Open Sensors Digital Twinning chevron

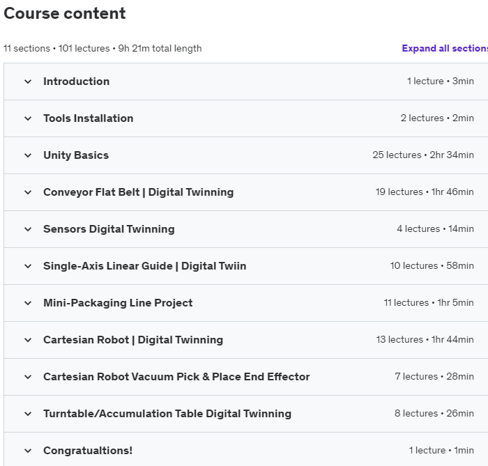[28, 229]
